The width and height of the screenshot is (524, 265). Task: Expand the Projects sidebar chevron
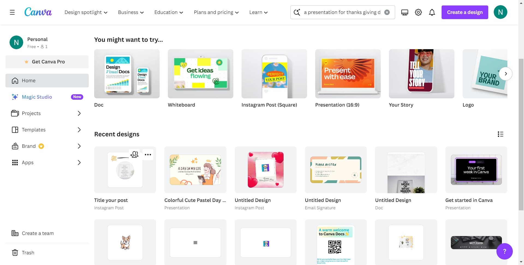tap(79, 113)
